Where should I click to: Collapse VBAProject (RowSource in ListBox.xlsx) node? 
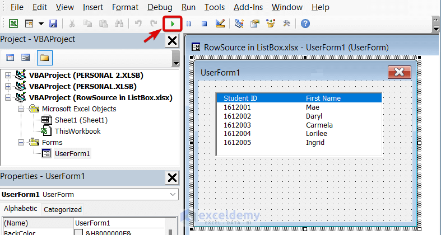click(x=8, y=98)
